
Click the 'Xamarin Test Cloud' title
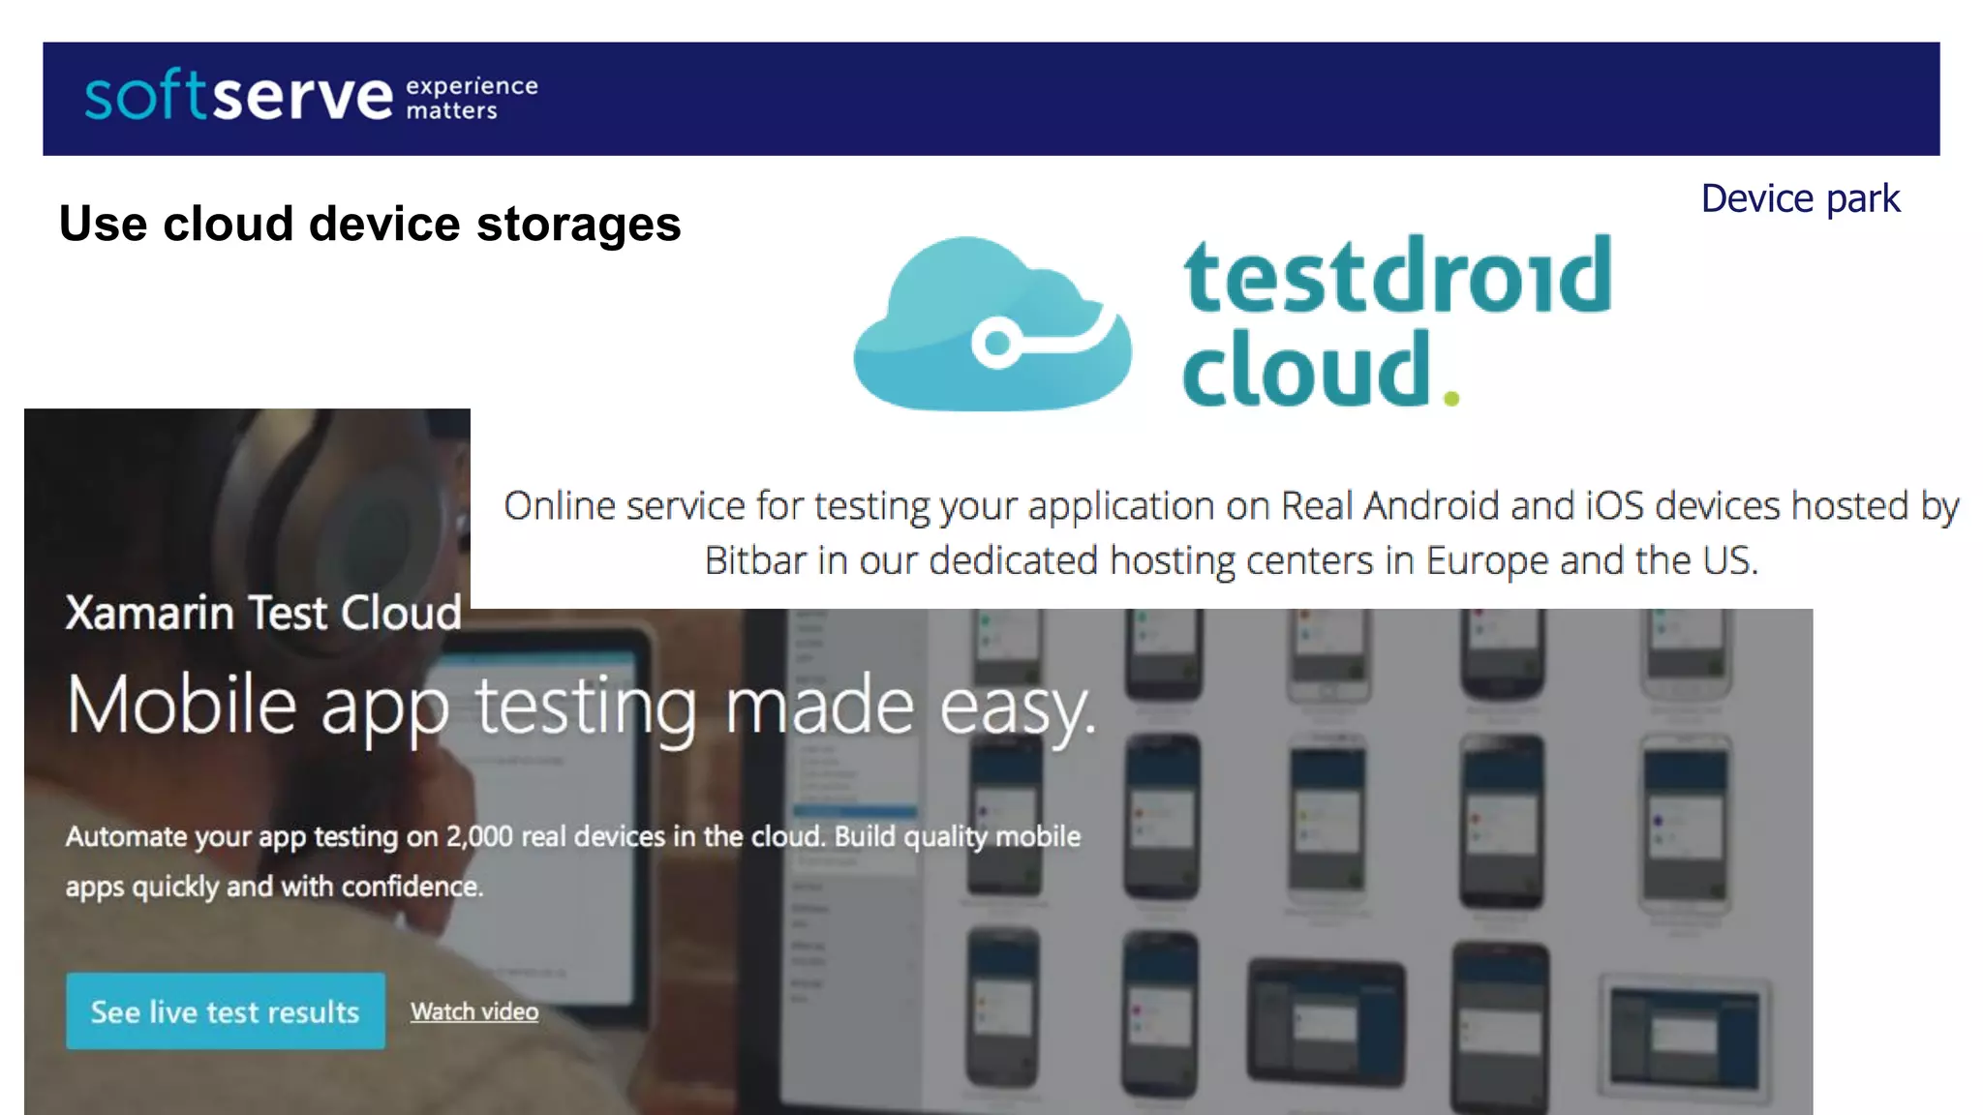[x=263, y=614]
